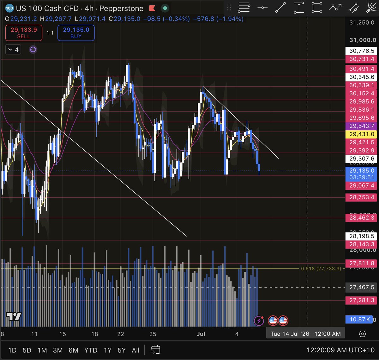Screen dimensions: 379x360
Task: Click the white 28,198.5 price label
Action: coord(362,236)
